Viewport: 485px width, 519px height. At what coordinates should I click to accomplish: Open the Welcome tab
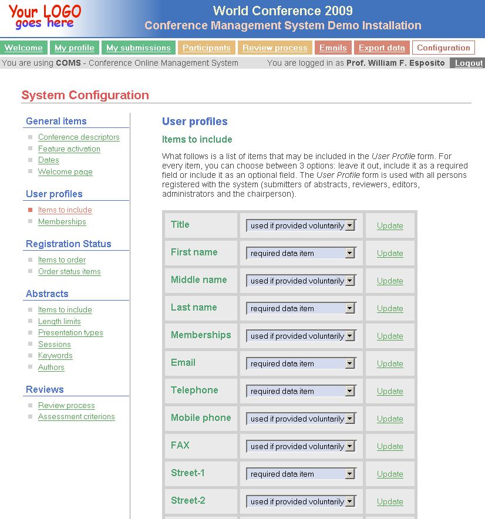pos(23,48)
